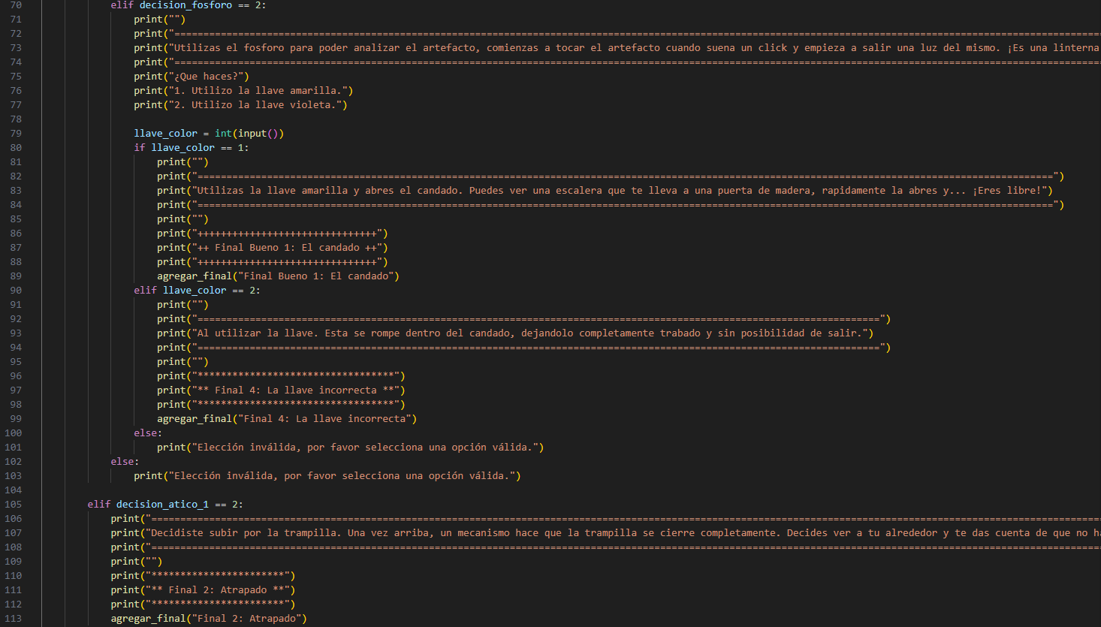Click agregar_final call with 'Final 2: Atrapado'
Image resolution: width=1101 pixels, height=627 pixels.
pos(209,619)
